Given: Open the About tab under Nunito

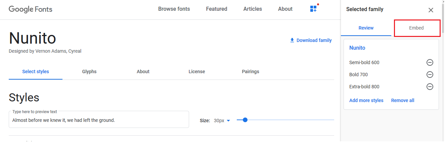Looking at the screenshot, I should (x=143, y=72).
